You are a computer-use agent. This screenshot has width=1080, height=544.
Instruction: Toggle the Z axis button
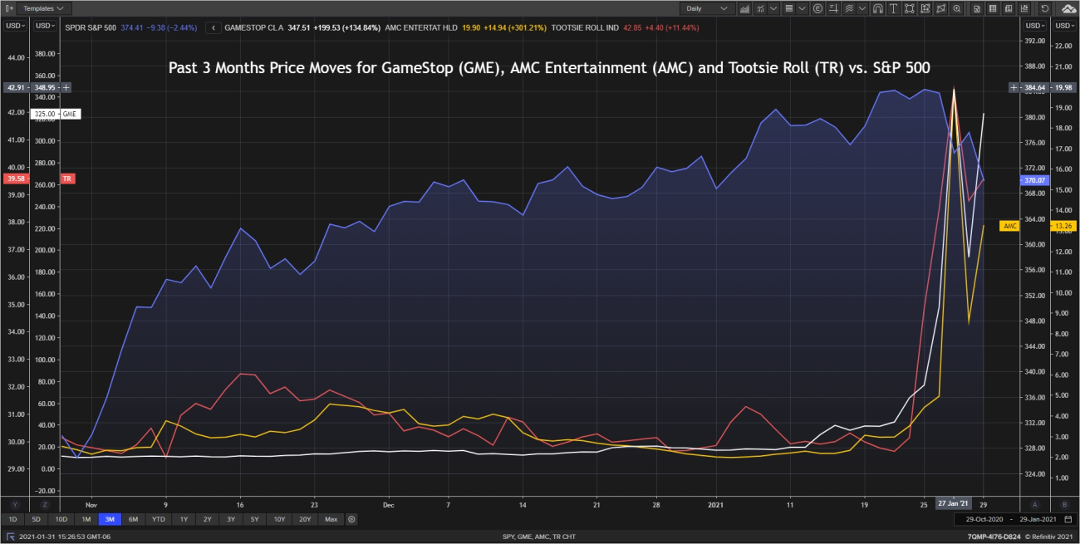[x=45, y=504]
